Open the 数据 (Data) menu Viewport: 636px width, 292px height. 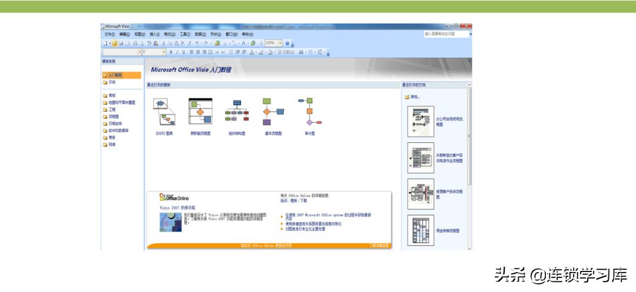click(200, 35)
